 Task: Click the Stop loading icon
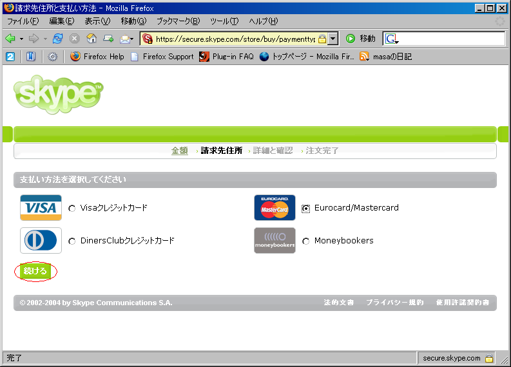[x=75, y=39]
